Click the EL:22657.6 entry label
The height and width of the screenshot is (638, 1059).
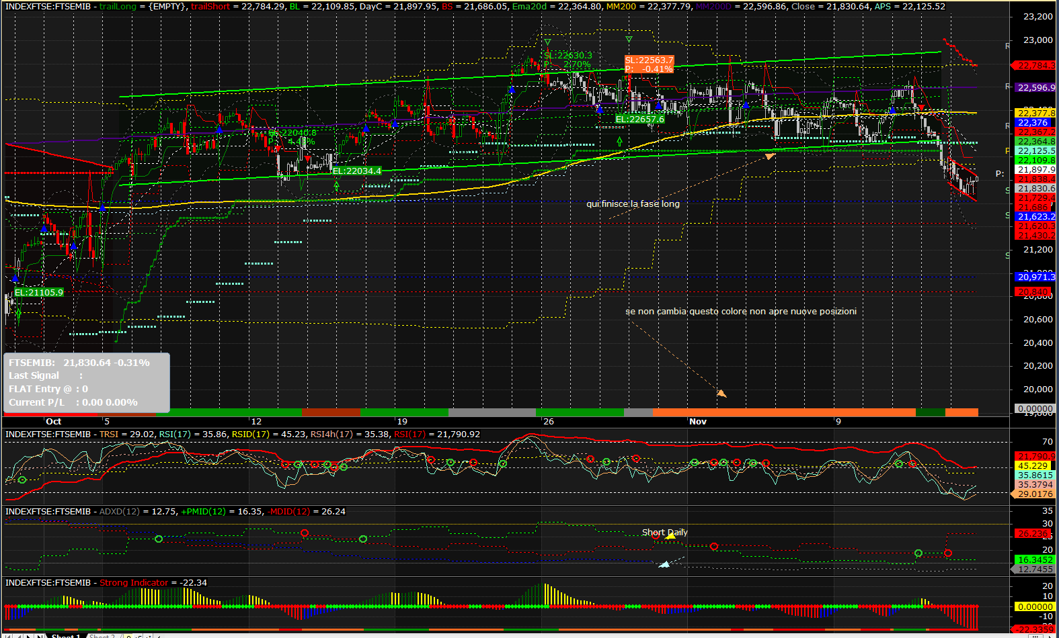(640, 120)
